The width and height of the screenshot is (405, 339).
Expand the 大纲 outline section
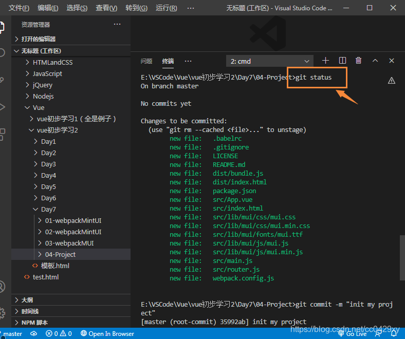point(71,300)
